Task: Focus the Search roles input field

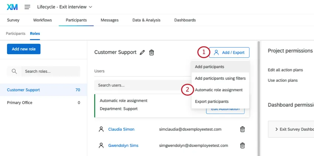Action: pyautogui.click(x=50, y=71)
